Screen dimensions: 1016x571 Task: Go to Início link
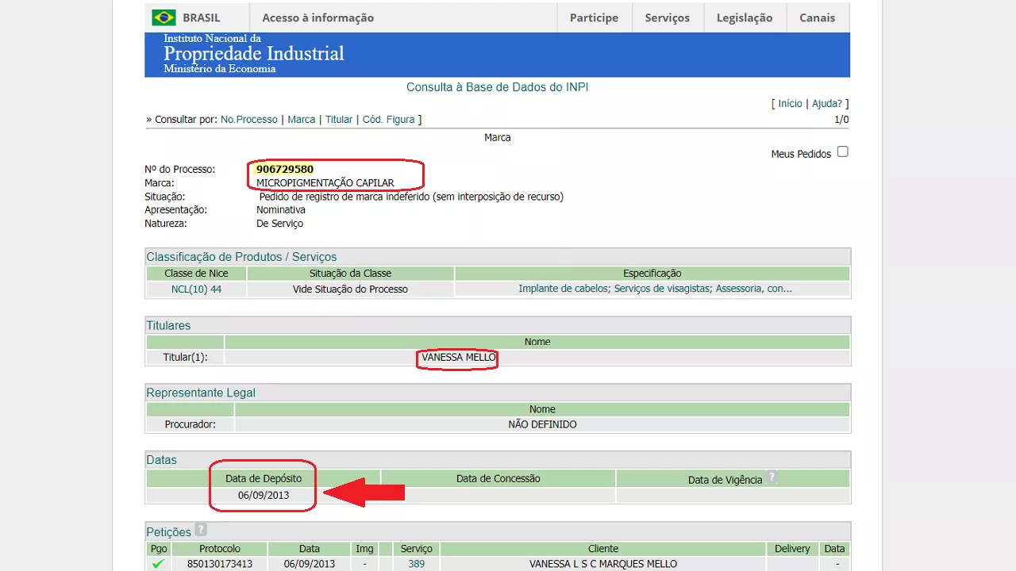click(x=790, y=103)
